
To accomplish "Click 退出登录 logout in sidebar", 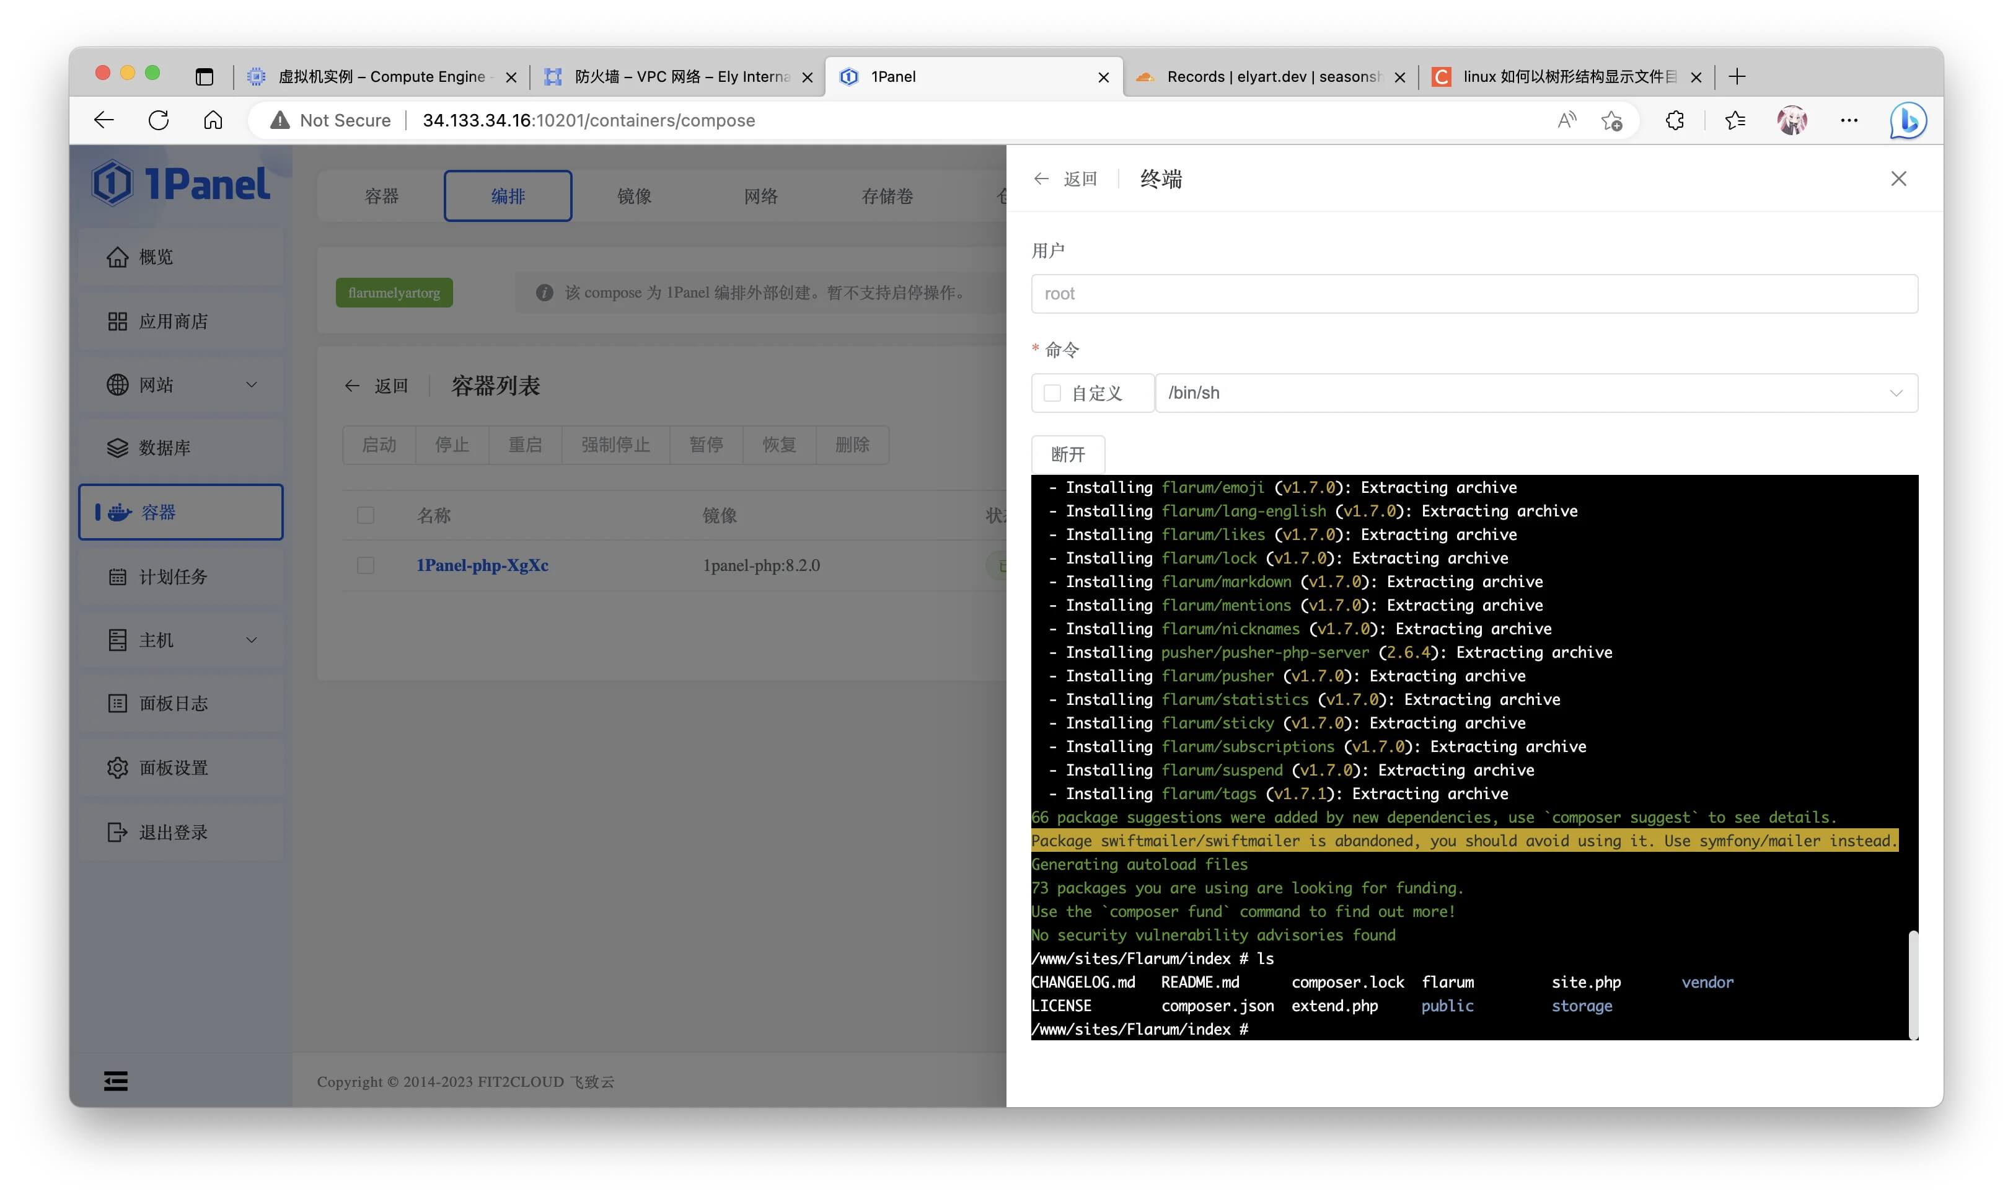I will pos(181,832).
